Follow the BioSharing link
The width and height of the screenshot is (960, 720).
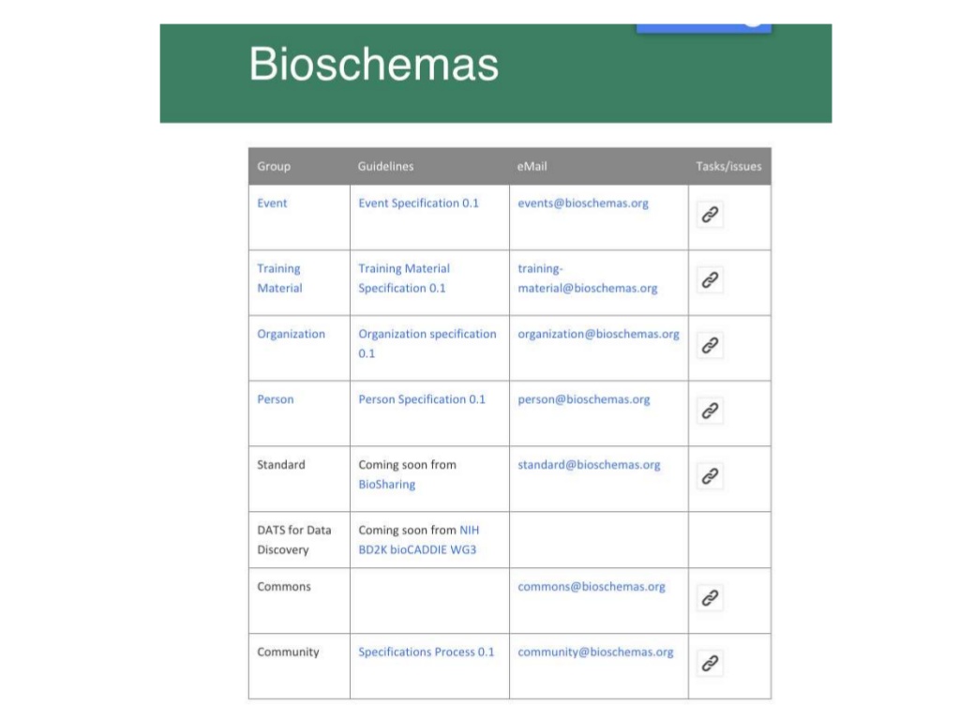387,485
